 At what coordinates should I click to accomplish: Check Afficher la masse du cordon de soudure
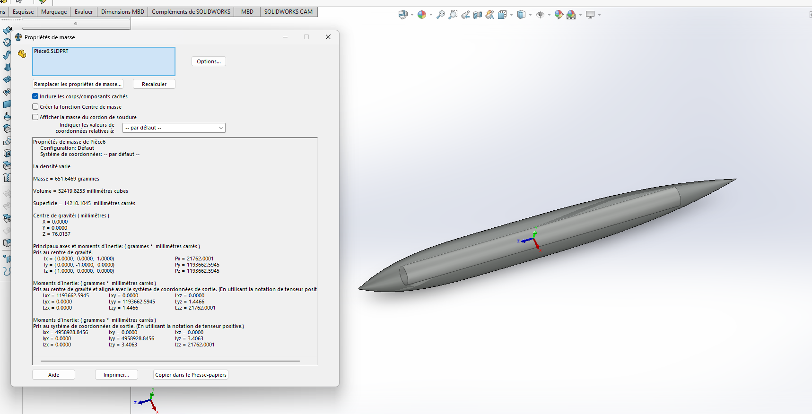click(35, 117)
